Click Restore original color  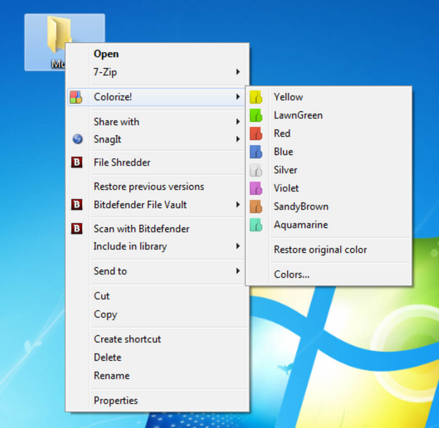(320, 249)
